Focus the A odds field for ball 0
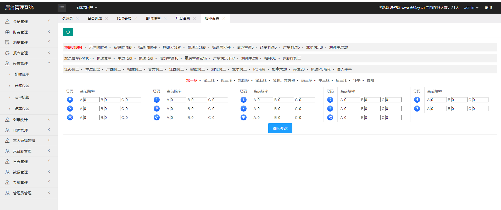The image size is (501, 210). click(92, 100)
